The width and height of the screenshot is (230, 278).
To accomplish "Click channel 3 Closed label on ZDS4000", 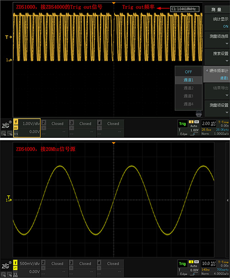I will [85, 263].
